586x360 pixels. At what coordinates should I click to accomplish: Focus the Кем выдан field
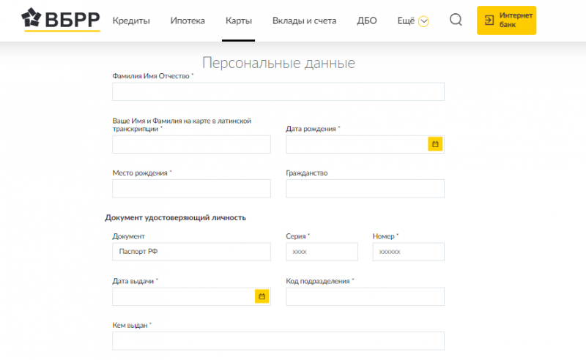click(x=278, y=341)
